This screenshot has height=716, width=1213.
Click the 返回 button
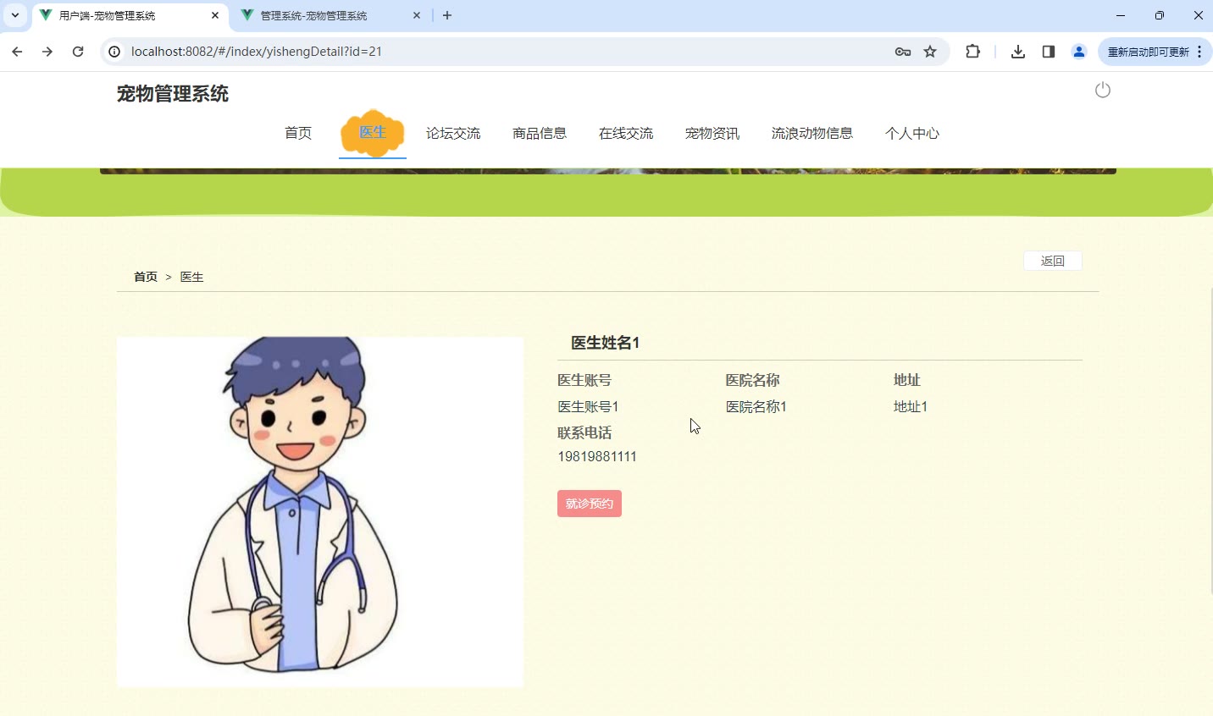[x=1053, y=261]
